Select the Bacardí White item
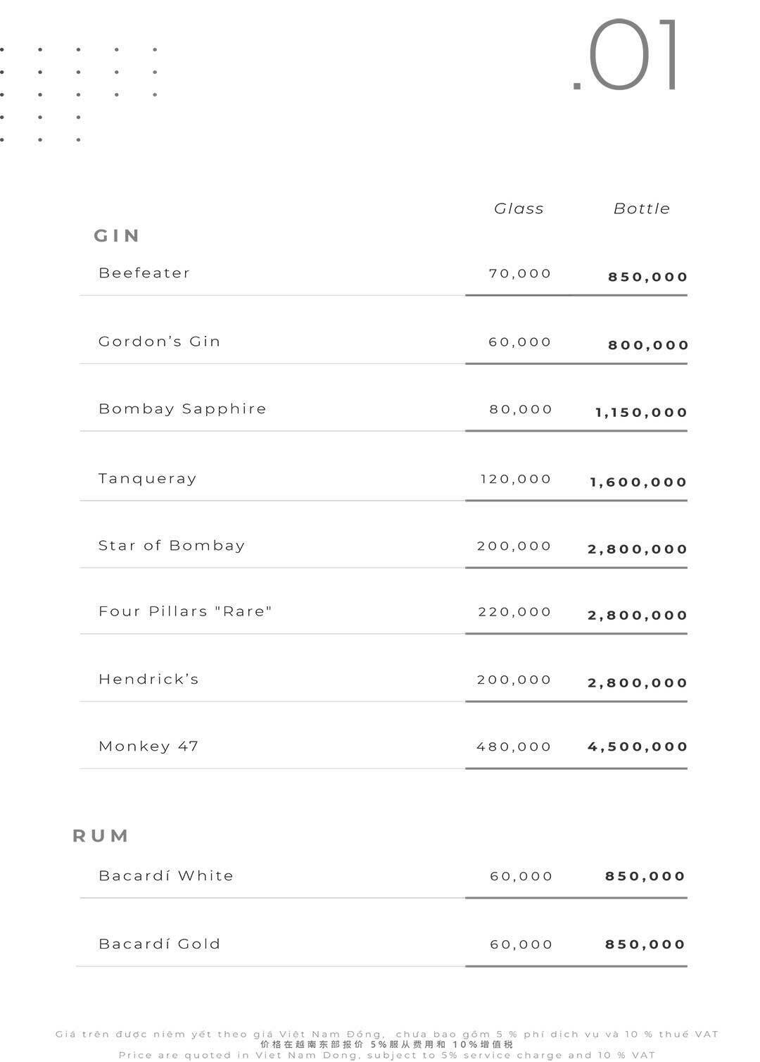This screenshot has height=1062, width=760. (x=166, y=876)
